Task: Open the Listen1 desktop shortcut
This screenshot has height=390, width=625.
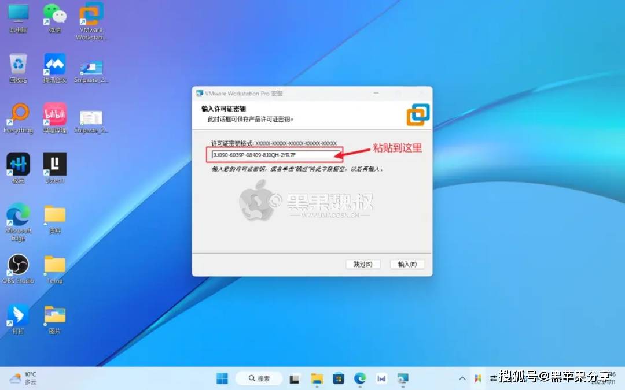Action: (54, 168)
